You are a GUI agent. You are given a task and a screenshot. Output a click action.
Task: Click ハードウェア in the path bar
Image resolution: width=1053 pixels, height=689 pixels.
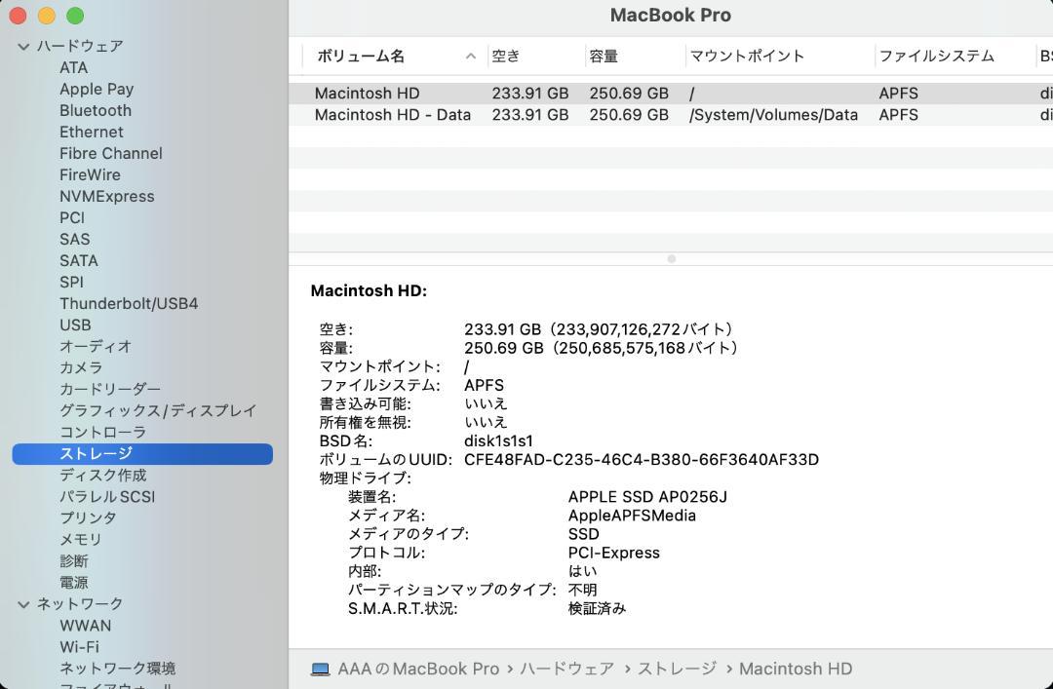point(566,670)
